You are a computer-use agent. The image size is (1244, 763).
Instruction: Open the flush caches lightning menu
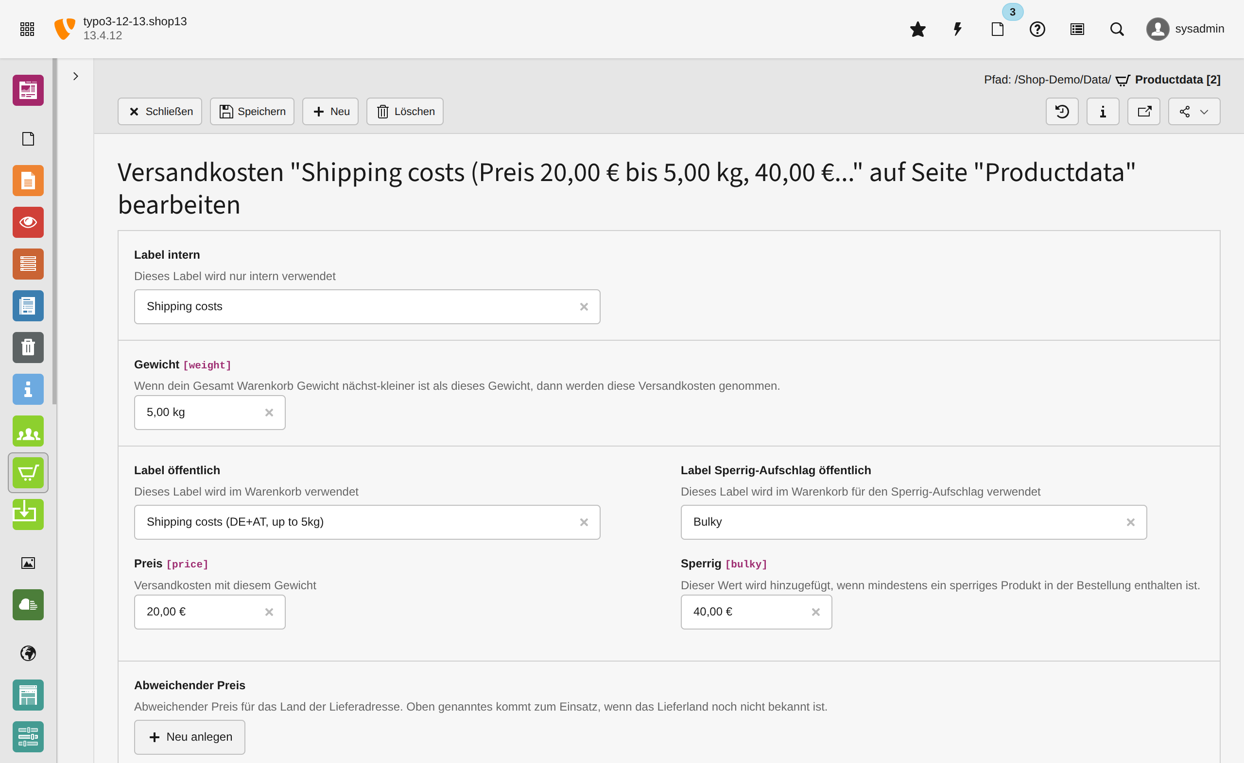[x=957, y=29]
